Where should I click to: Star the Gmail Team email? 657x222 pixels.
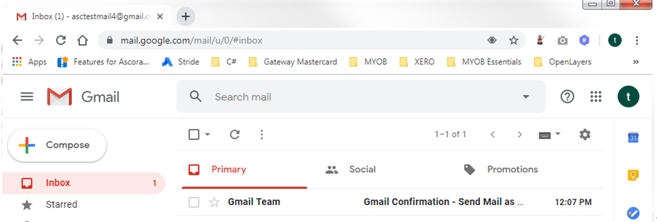(x=214, y=202)
